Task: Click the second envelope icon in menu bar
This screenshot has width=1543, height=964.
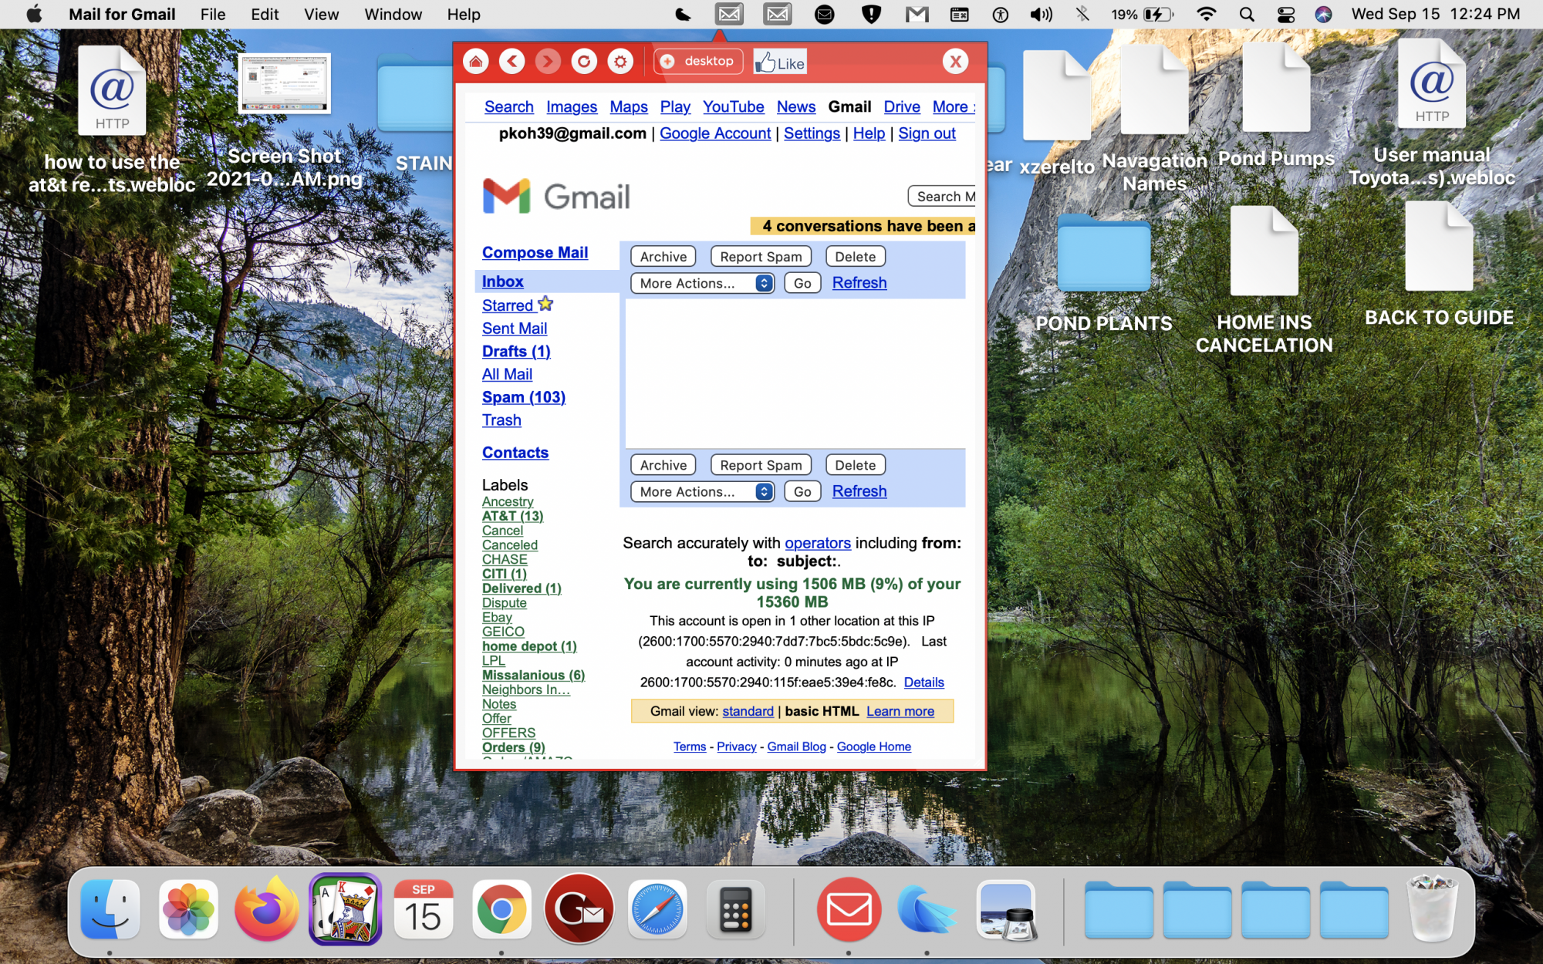Action: pyautogui.click(x=777, y=14)
